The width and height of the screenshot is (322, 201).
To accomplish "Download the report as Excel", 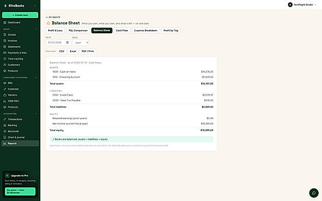I will [73, 51].
